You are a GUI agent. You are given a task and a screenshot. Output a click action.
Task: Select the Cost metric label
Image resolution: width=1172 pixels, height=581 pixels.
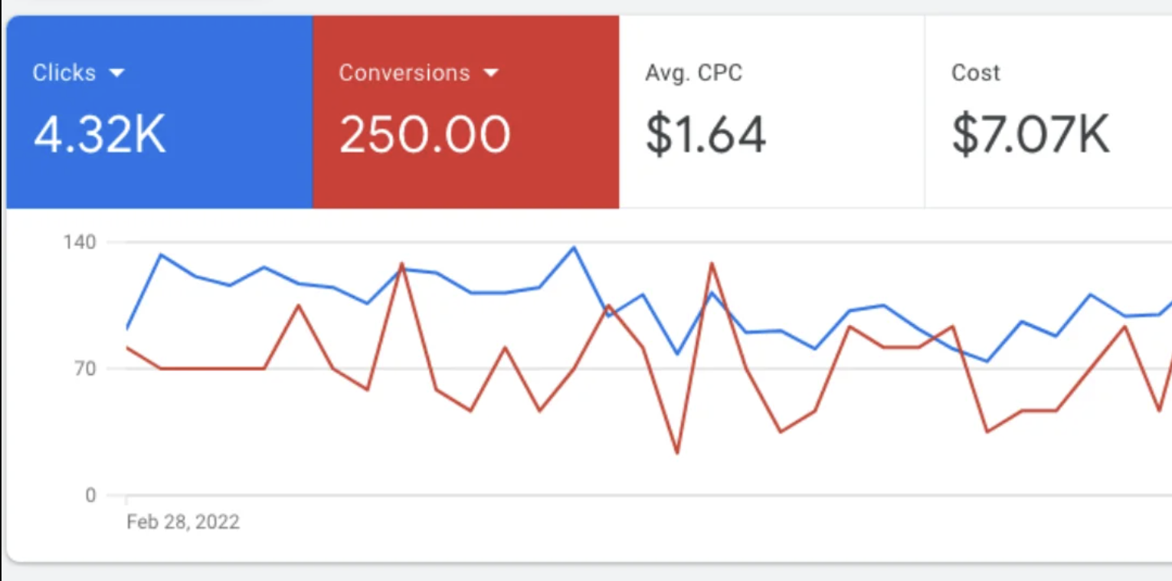(975, 74)
